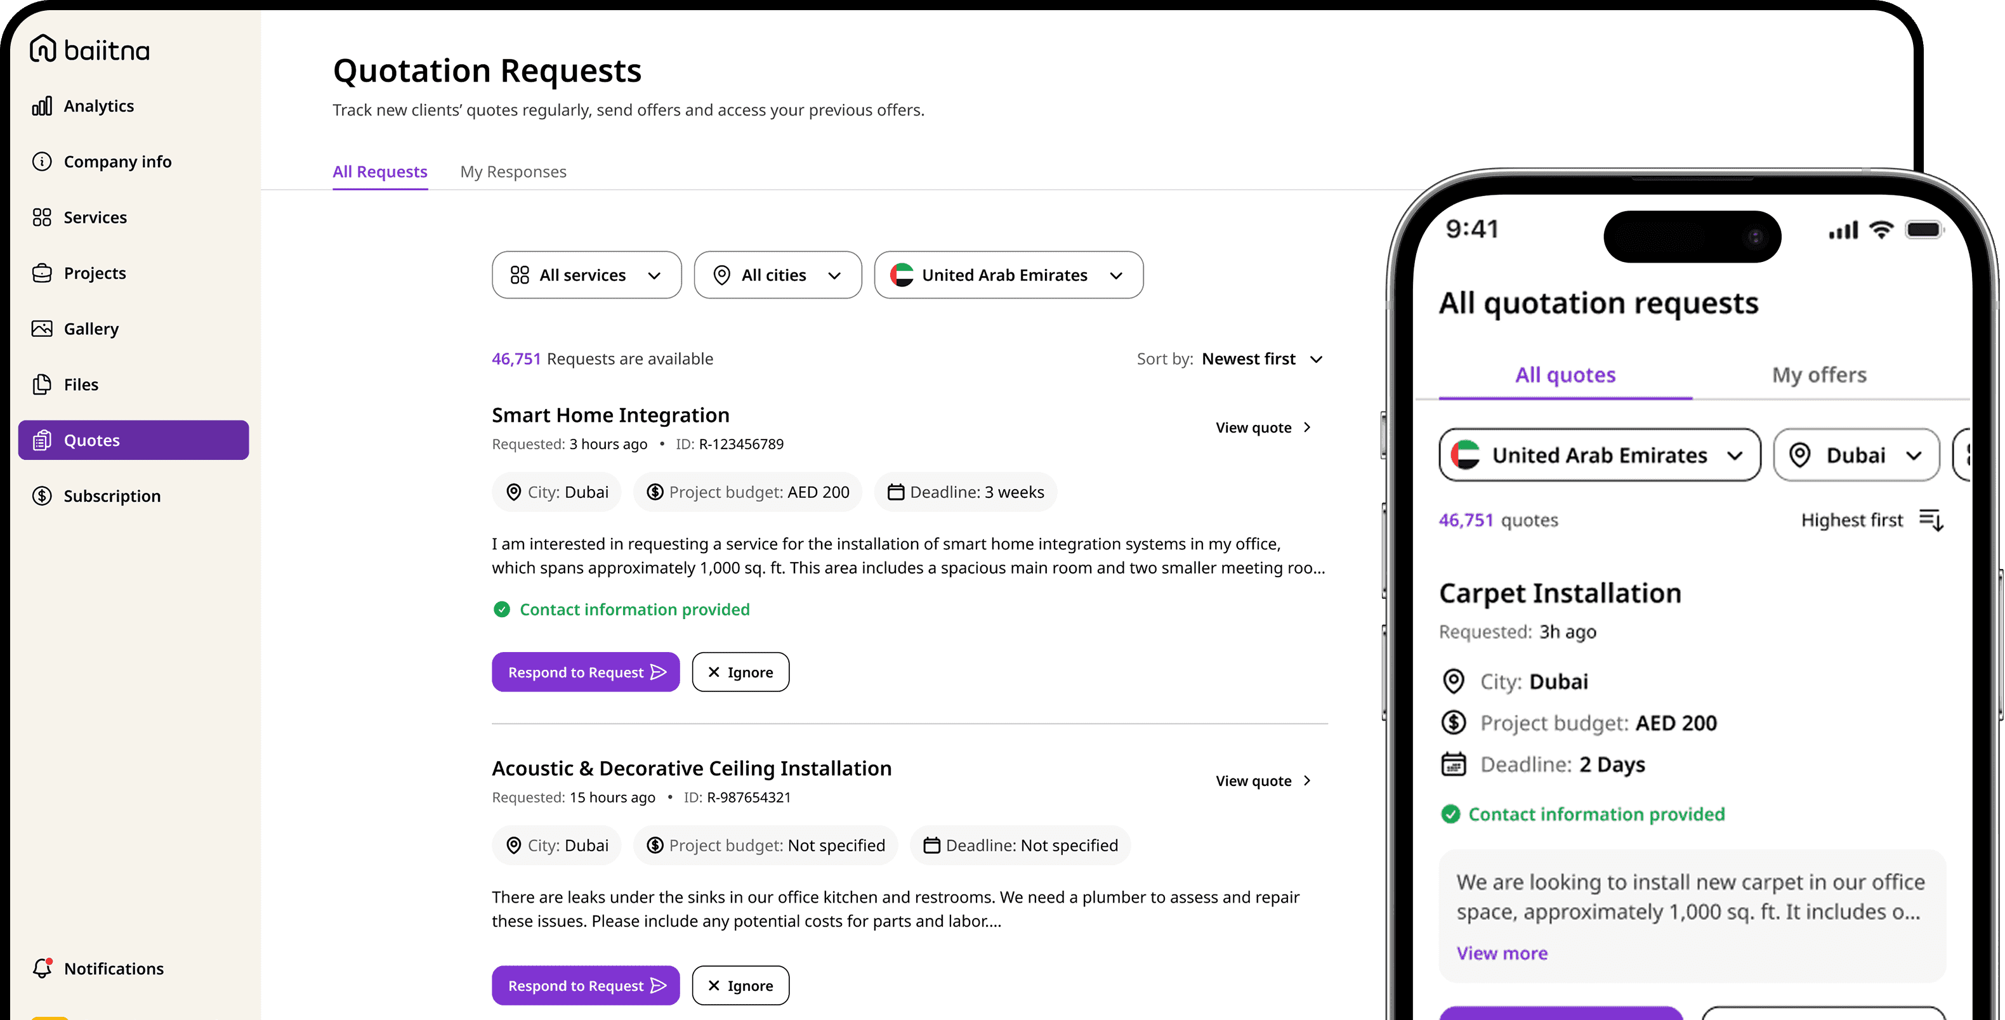
Task: Ignore the Smart Home Integration request
Action: tap(740, 672)
